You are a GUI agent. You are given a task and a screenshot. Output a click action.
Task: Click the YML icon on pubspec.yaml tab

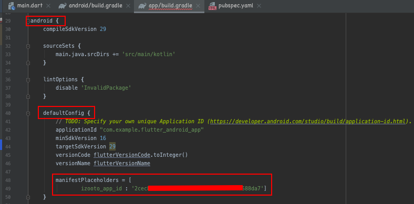coord(212,6)
